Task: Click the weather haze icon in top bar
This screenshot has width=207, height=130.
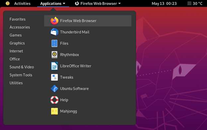Action: tap(189, 3)
